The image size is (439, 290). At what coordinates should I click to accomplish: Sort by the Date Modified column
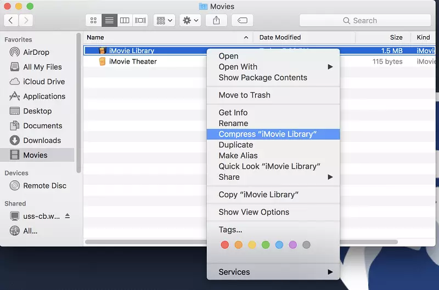[x=305, y=37]
